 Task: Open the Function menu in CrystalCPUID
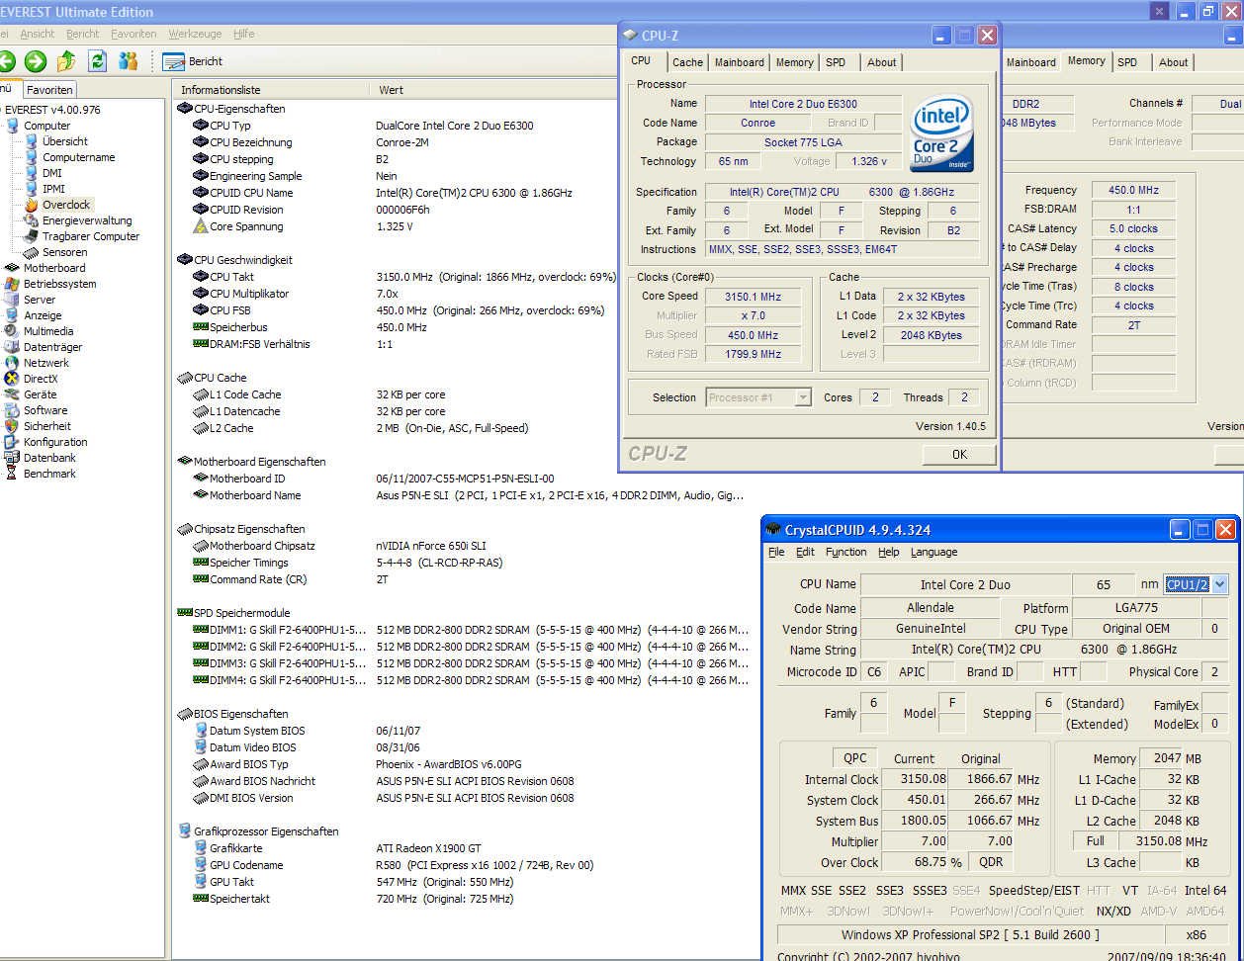(x=845, y=552)
